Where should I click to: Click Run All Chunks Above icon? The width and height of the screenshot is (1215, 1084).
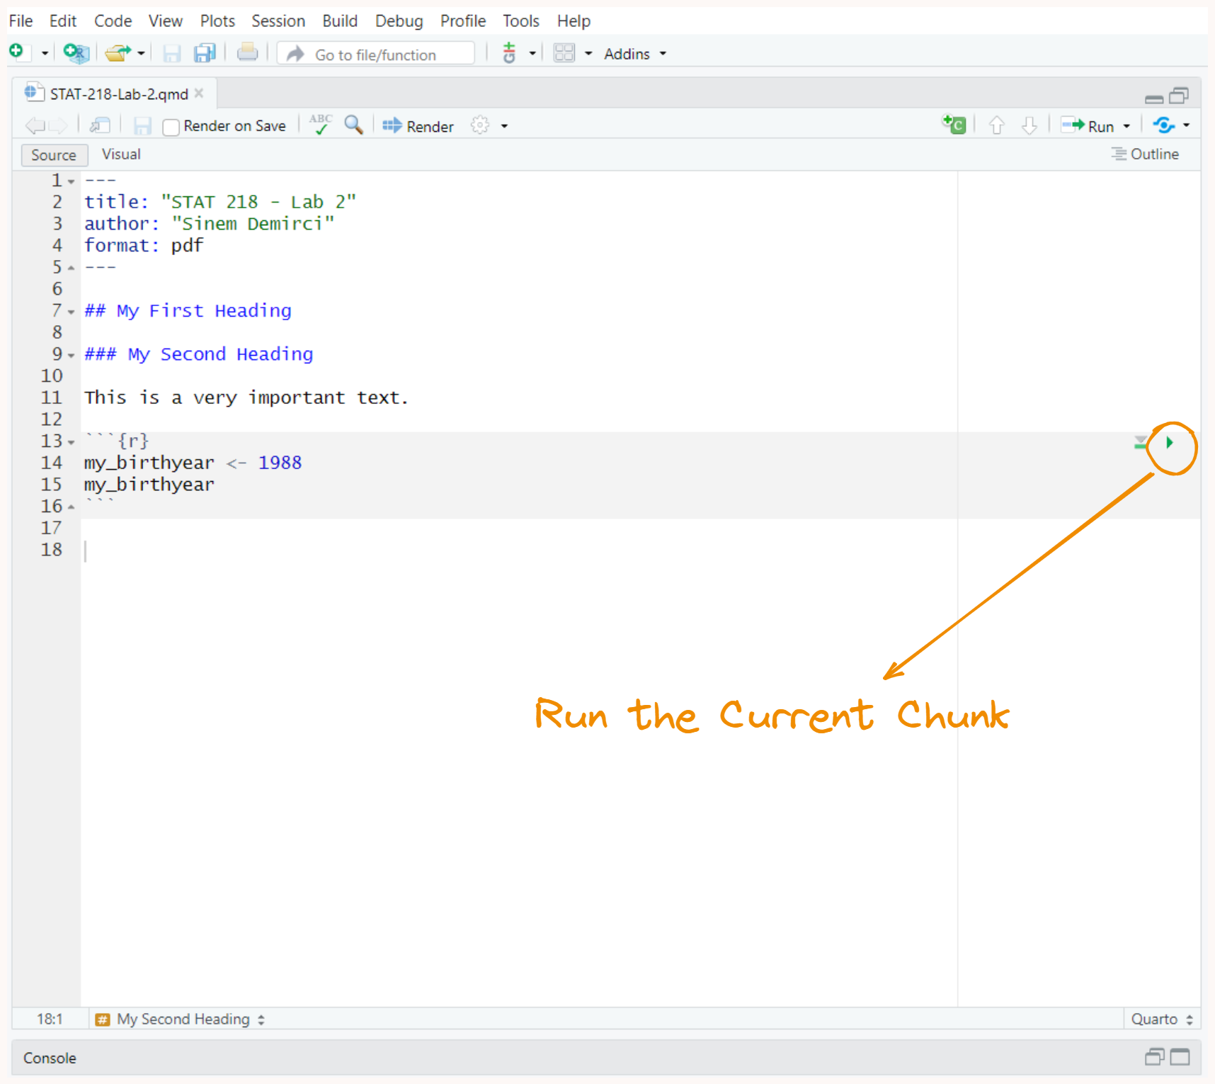(1140, 444)
